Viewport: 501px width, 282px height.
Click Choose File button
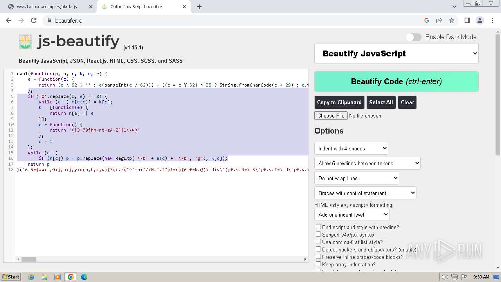331,116
